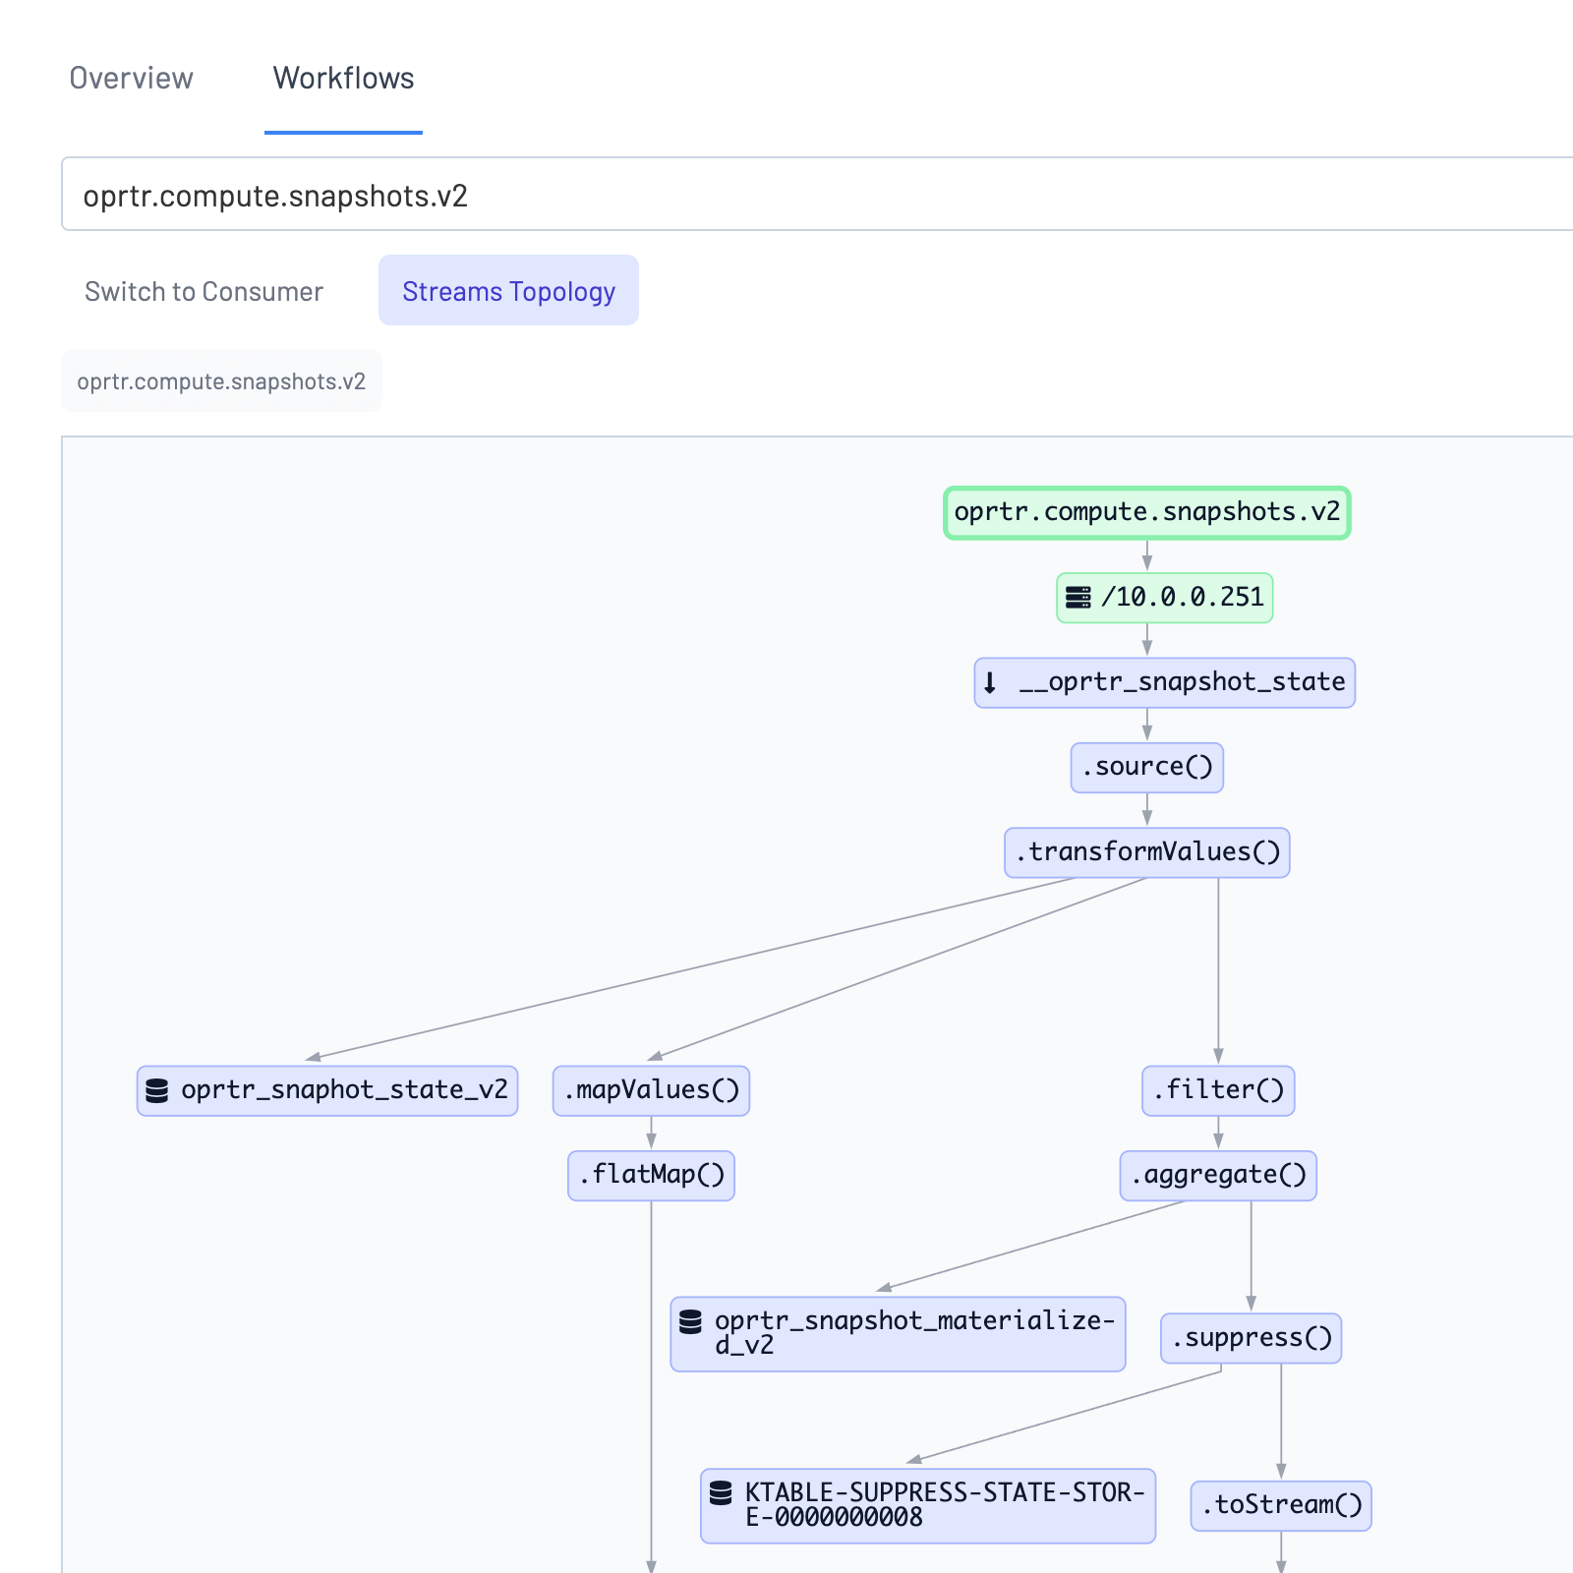This screenshot has height=1573, width=1573.
Task: Switch to the Overview tab
Action: pos(131,78)
